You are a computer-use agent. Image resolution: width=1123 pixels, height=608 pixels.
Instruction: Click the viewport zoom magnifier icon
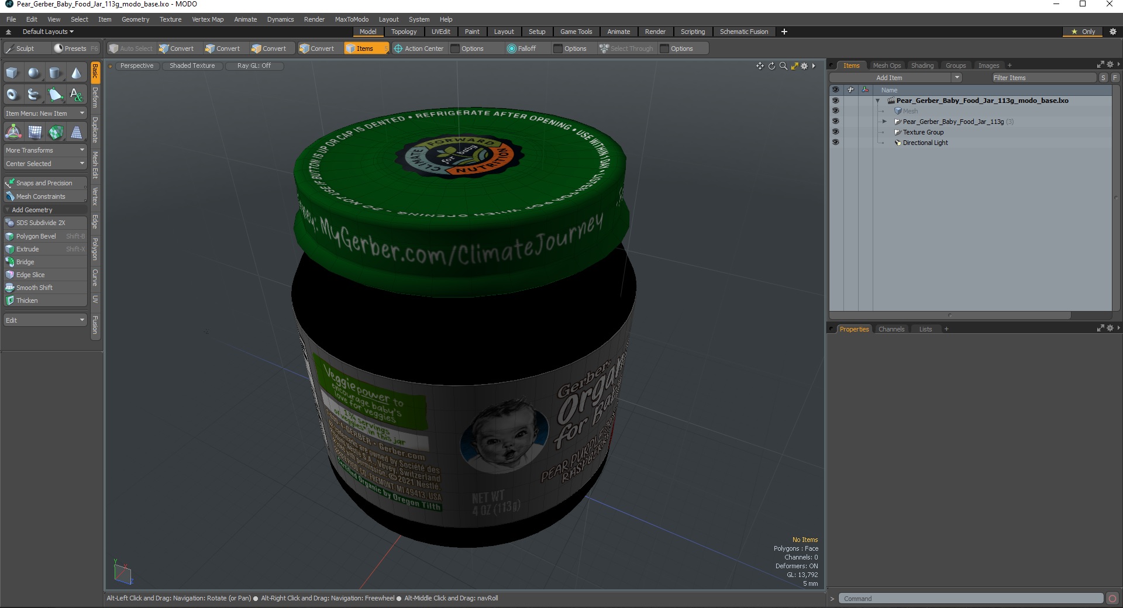tap(783, 66)
